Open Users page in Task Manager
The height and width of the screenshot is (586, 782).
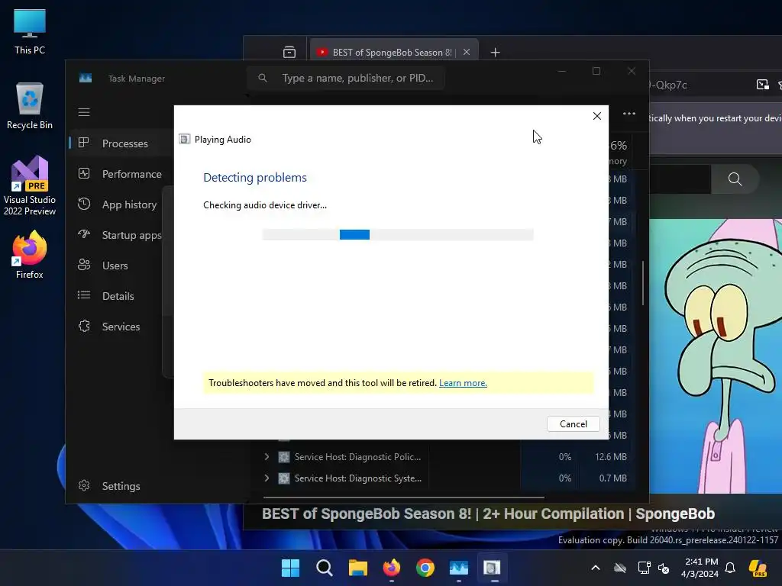[x=120, y=266]
